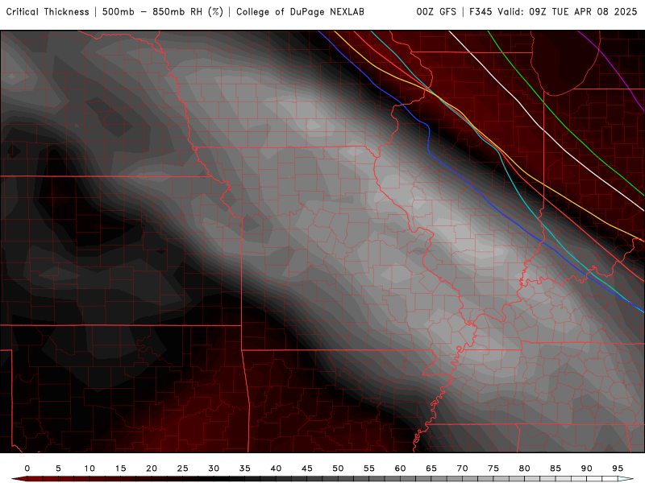Click the 45 value on the color scale
Viewport: 645px width, 483px height.
coord(307,469)
